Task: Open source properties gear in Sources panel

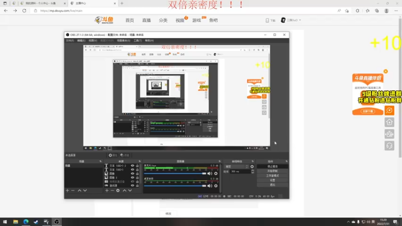Action: [x=118, y=191]
